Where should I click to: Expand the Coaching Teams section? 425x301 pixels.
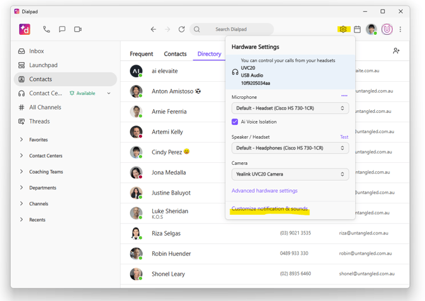tap(22, 171)
